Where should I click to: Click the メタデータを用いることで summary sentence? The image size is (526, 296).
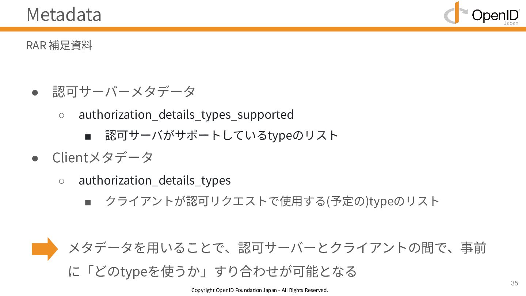pyautogui.click(x=277, y=248)
